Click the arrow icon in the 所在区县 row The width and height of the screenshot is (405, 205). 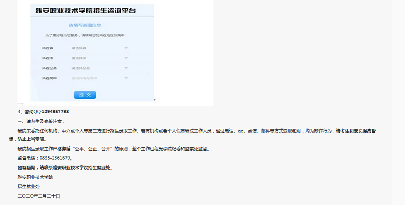[x=126, y=68]
